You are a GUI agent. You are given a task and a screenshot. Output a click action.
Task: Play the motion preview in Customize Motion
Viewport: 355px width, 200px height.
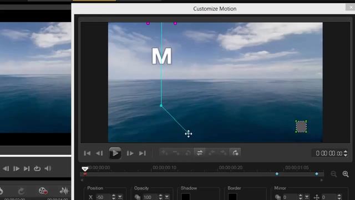tap(115, 153)
